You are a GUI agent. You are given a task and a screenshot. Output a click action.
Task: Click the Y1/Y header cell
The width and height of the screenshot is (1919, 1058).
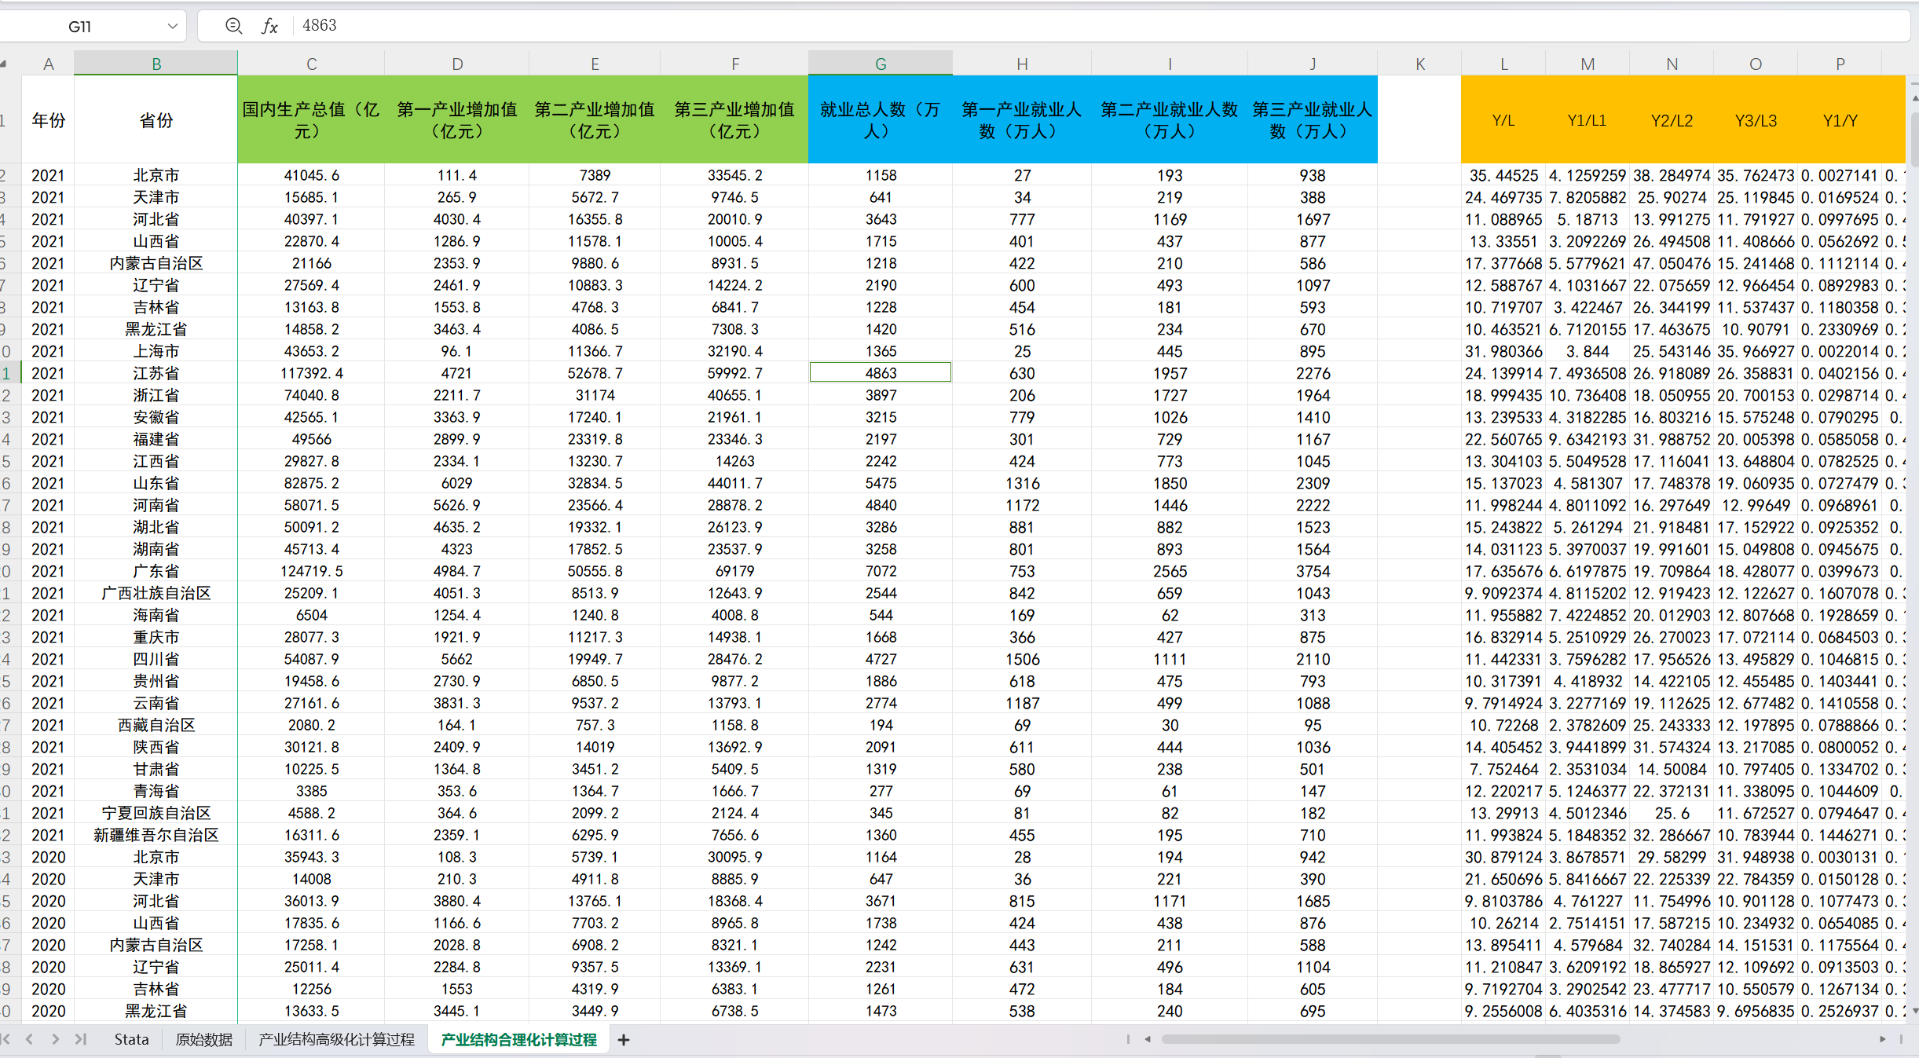click(x=1840, y=120)
